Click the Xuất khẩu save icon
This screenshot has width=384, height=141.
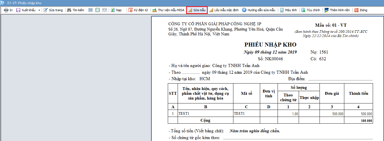pyautogui.click(x=18, y=10)
